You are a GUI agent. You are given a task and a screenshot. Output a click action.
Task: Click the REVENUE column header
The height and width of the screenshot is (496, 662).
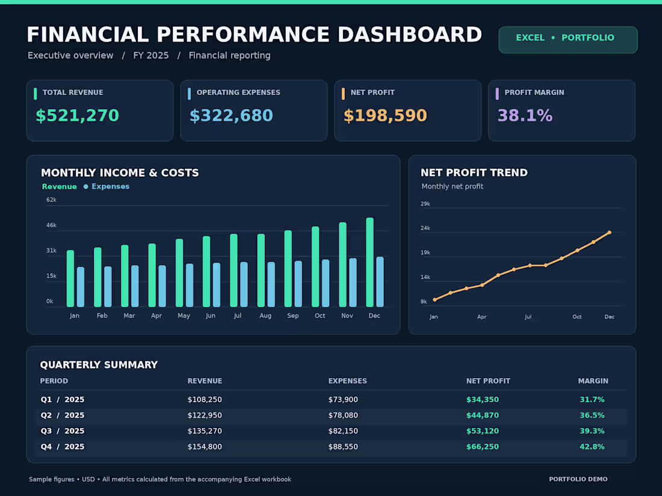click(x=205, y=381)
